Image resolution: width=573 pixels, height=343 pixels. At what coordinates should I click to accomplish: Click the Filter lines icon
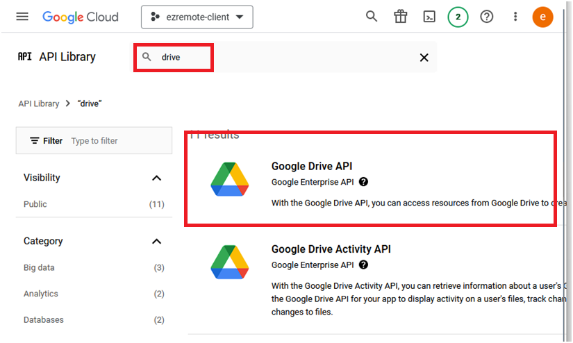click(x=34, y=141)
